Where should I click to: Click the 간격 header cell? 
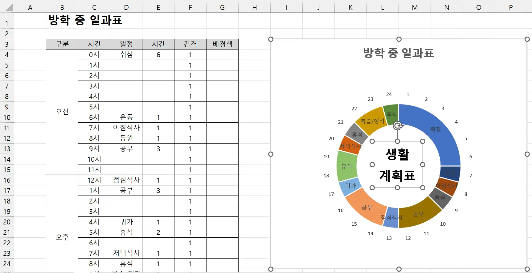click(x=190, y=44)
